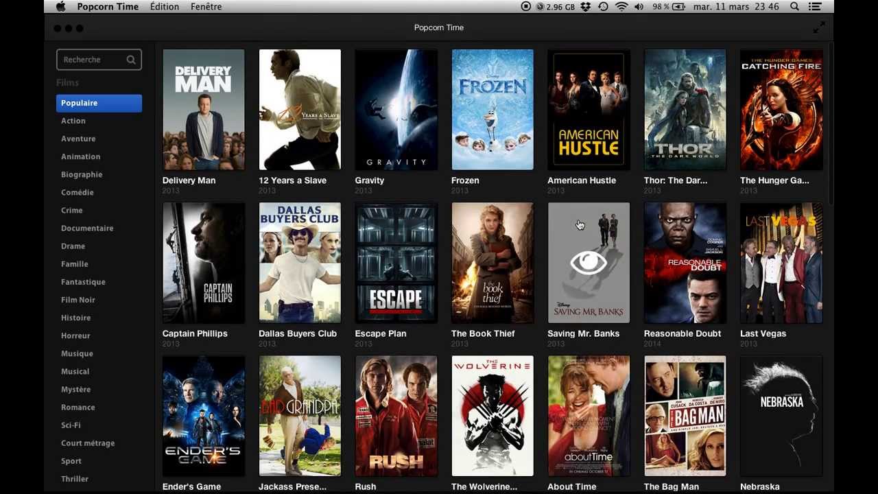878x494 pixels.
Task: Open the Captain Phillips poster
Action: [x=204, y=263]
